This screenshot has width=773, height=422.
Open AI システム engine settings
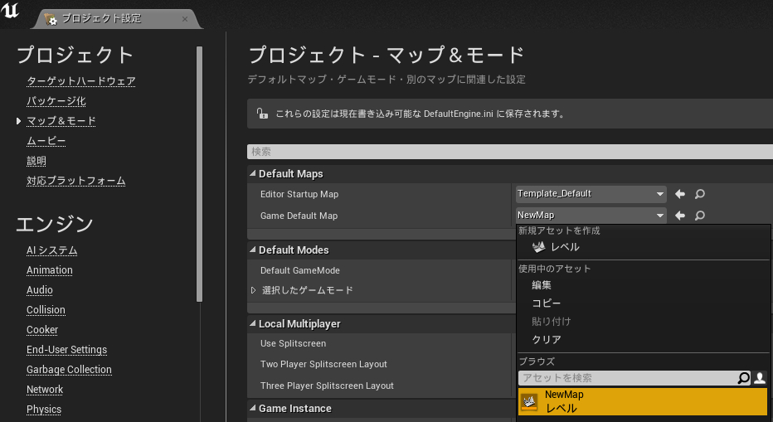(x=51, y=250)
